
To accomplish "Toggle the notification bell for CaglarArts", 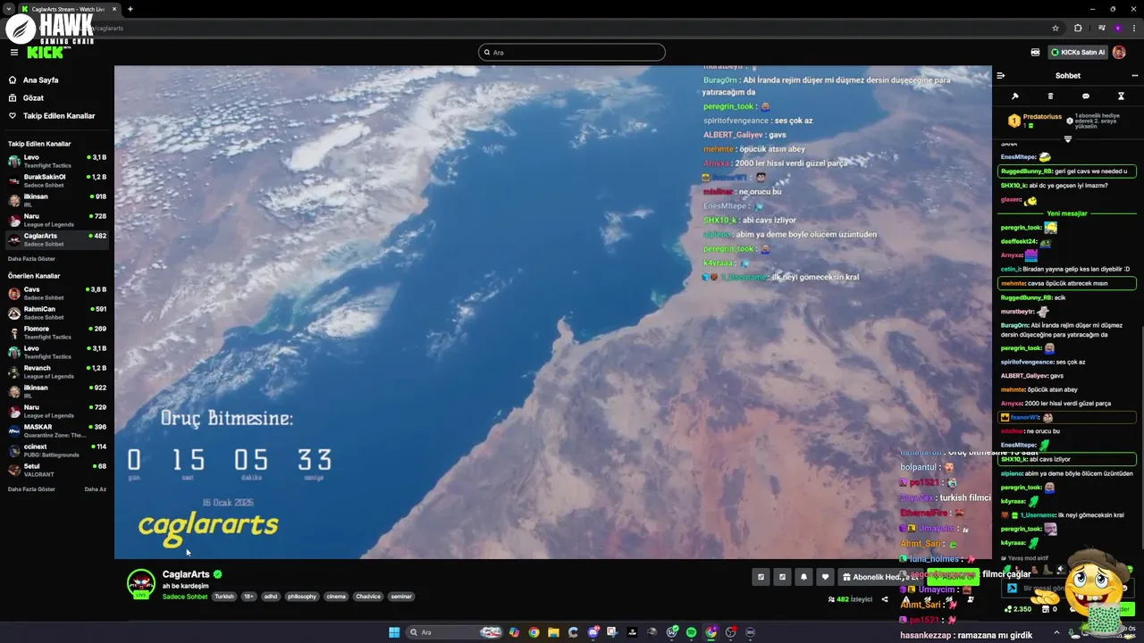I will (x=803, y=577).
